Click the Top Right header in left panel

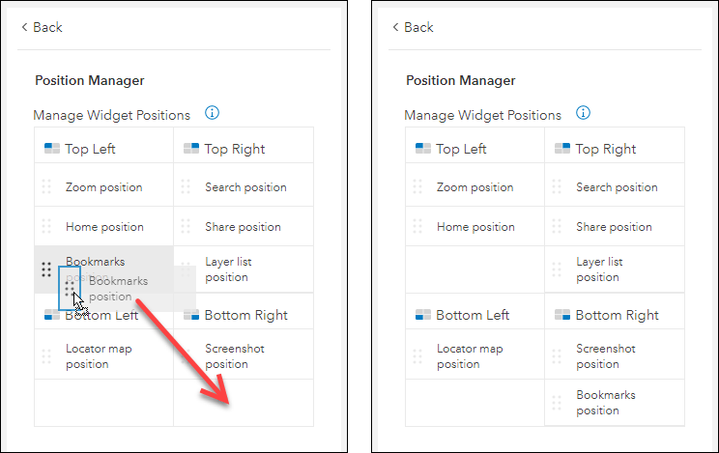(x=234, y=149)
